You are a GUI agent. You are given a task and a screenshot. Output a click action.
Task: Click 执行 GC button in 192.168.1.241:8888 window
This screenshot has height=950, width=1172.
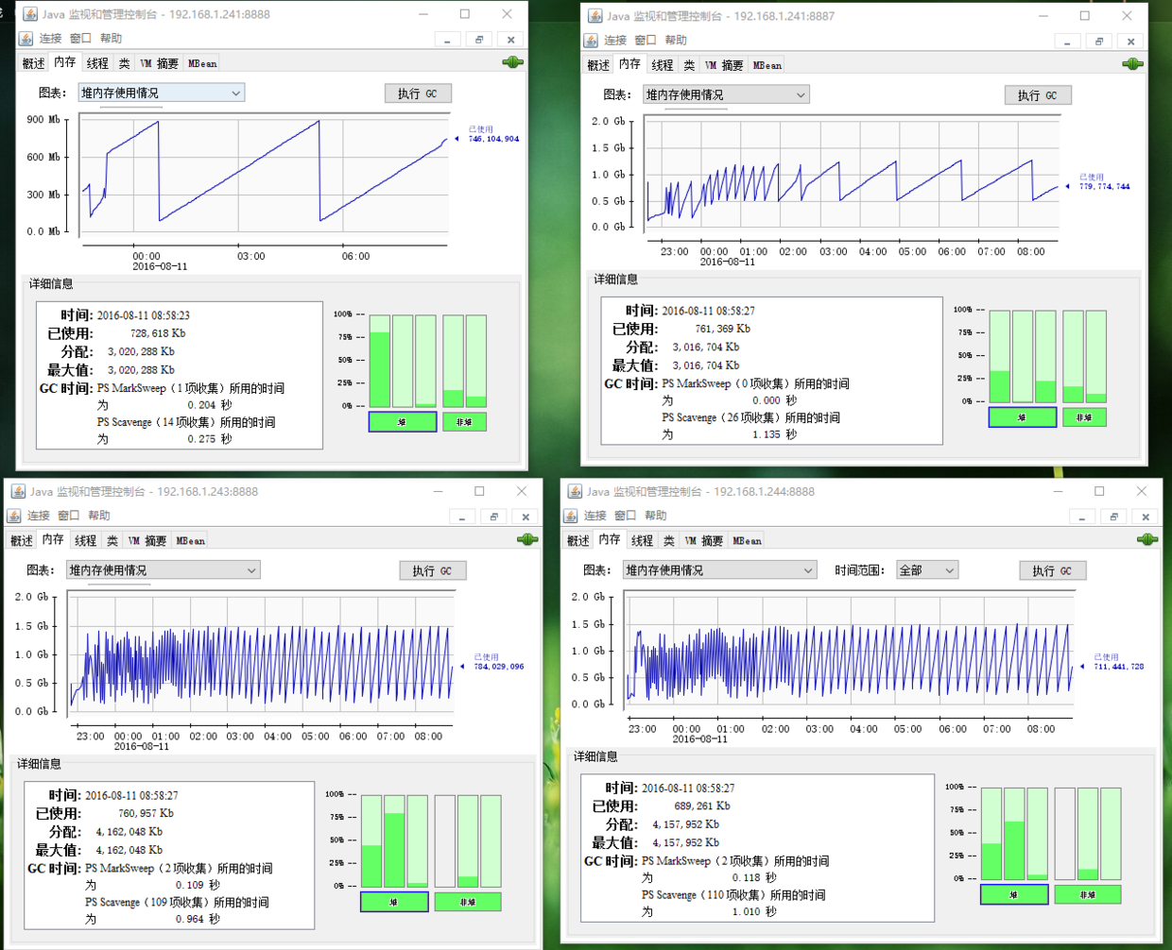418,93
